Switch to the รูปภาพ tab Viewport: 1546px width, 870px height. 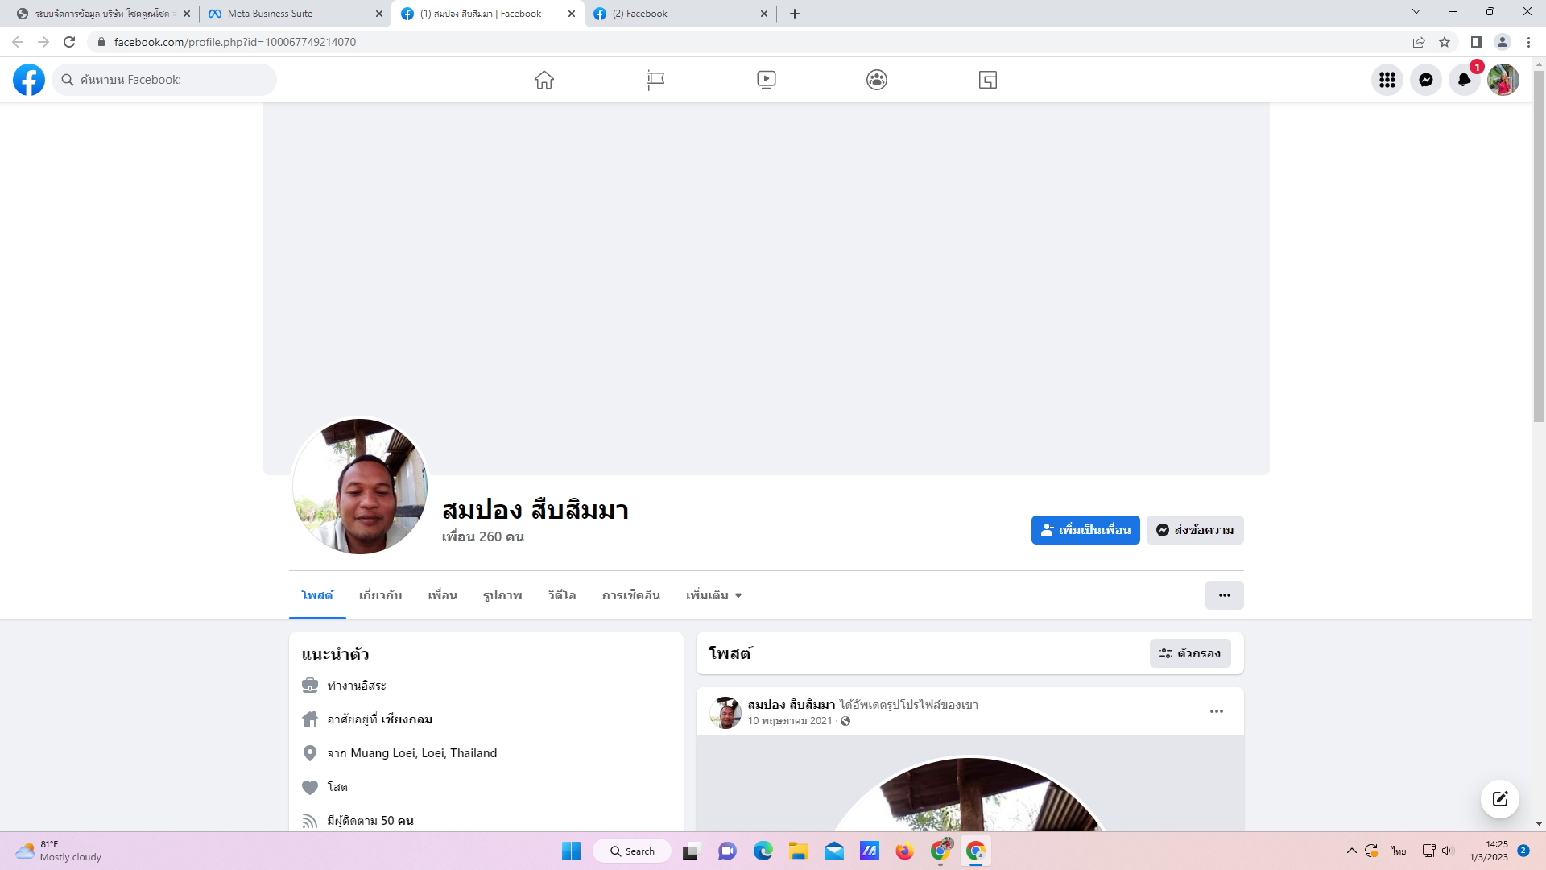click(502, 595)
